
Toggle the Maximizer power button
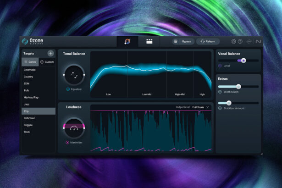[67, 143]
